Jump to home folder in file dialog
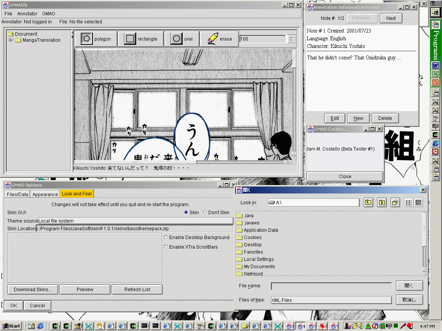This screenshot has width=442, height=331. click(x=382, y=202)
